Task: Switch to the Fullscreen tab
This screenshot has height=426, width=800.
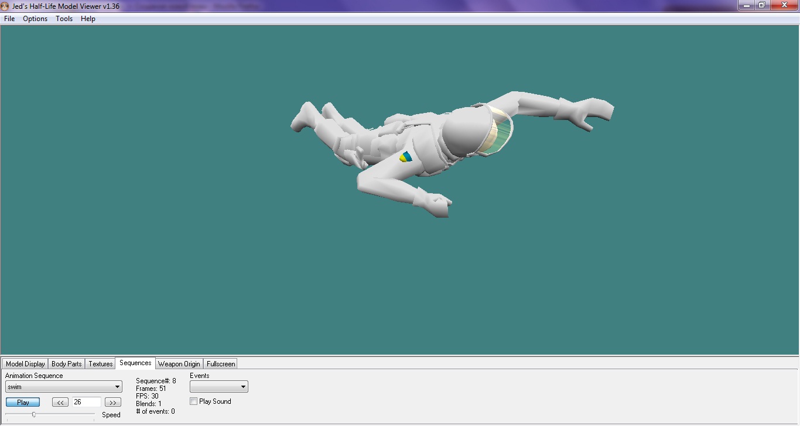Action: coord(221,364)
